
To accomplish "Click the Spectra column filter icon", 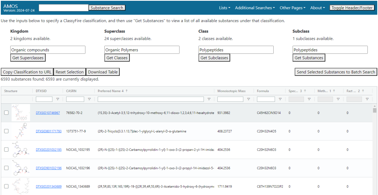I will (x=309, y=99).
